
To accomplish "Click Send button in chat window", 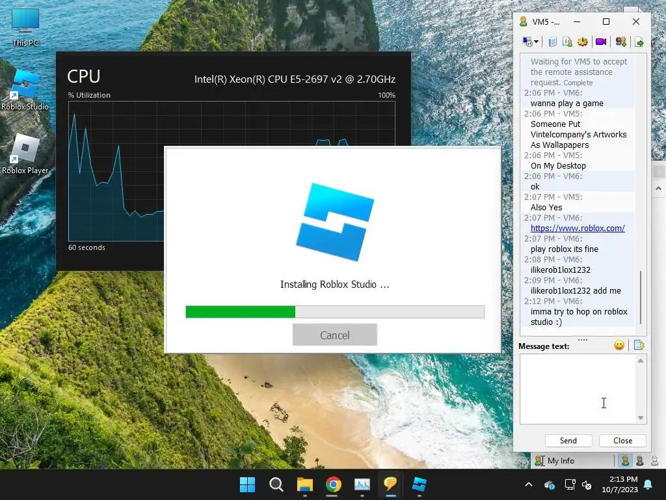I will click(x=568, y=441).
